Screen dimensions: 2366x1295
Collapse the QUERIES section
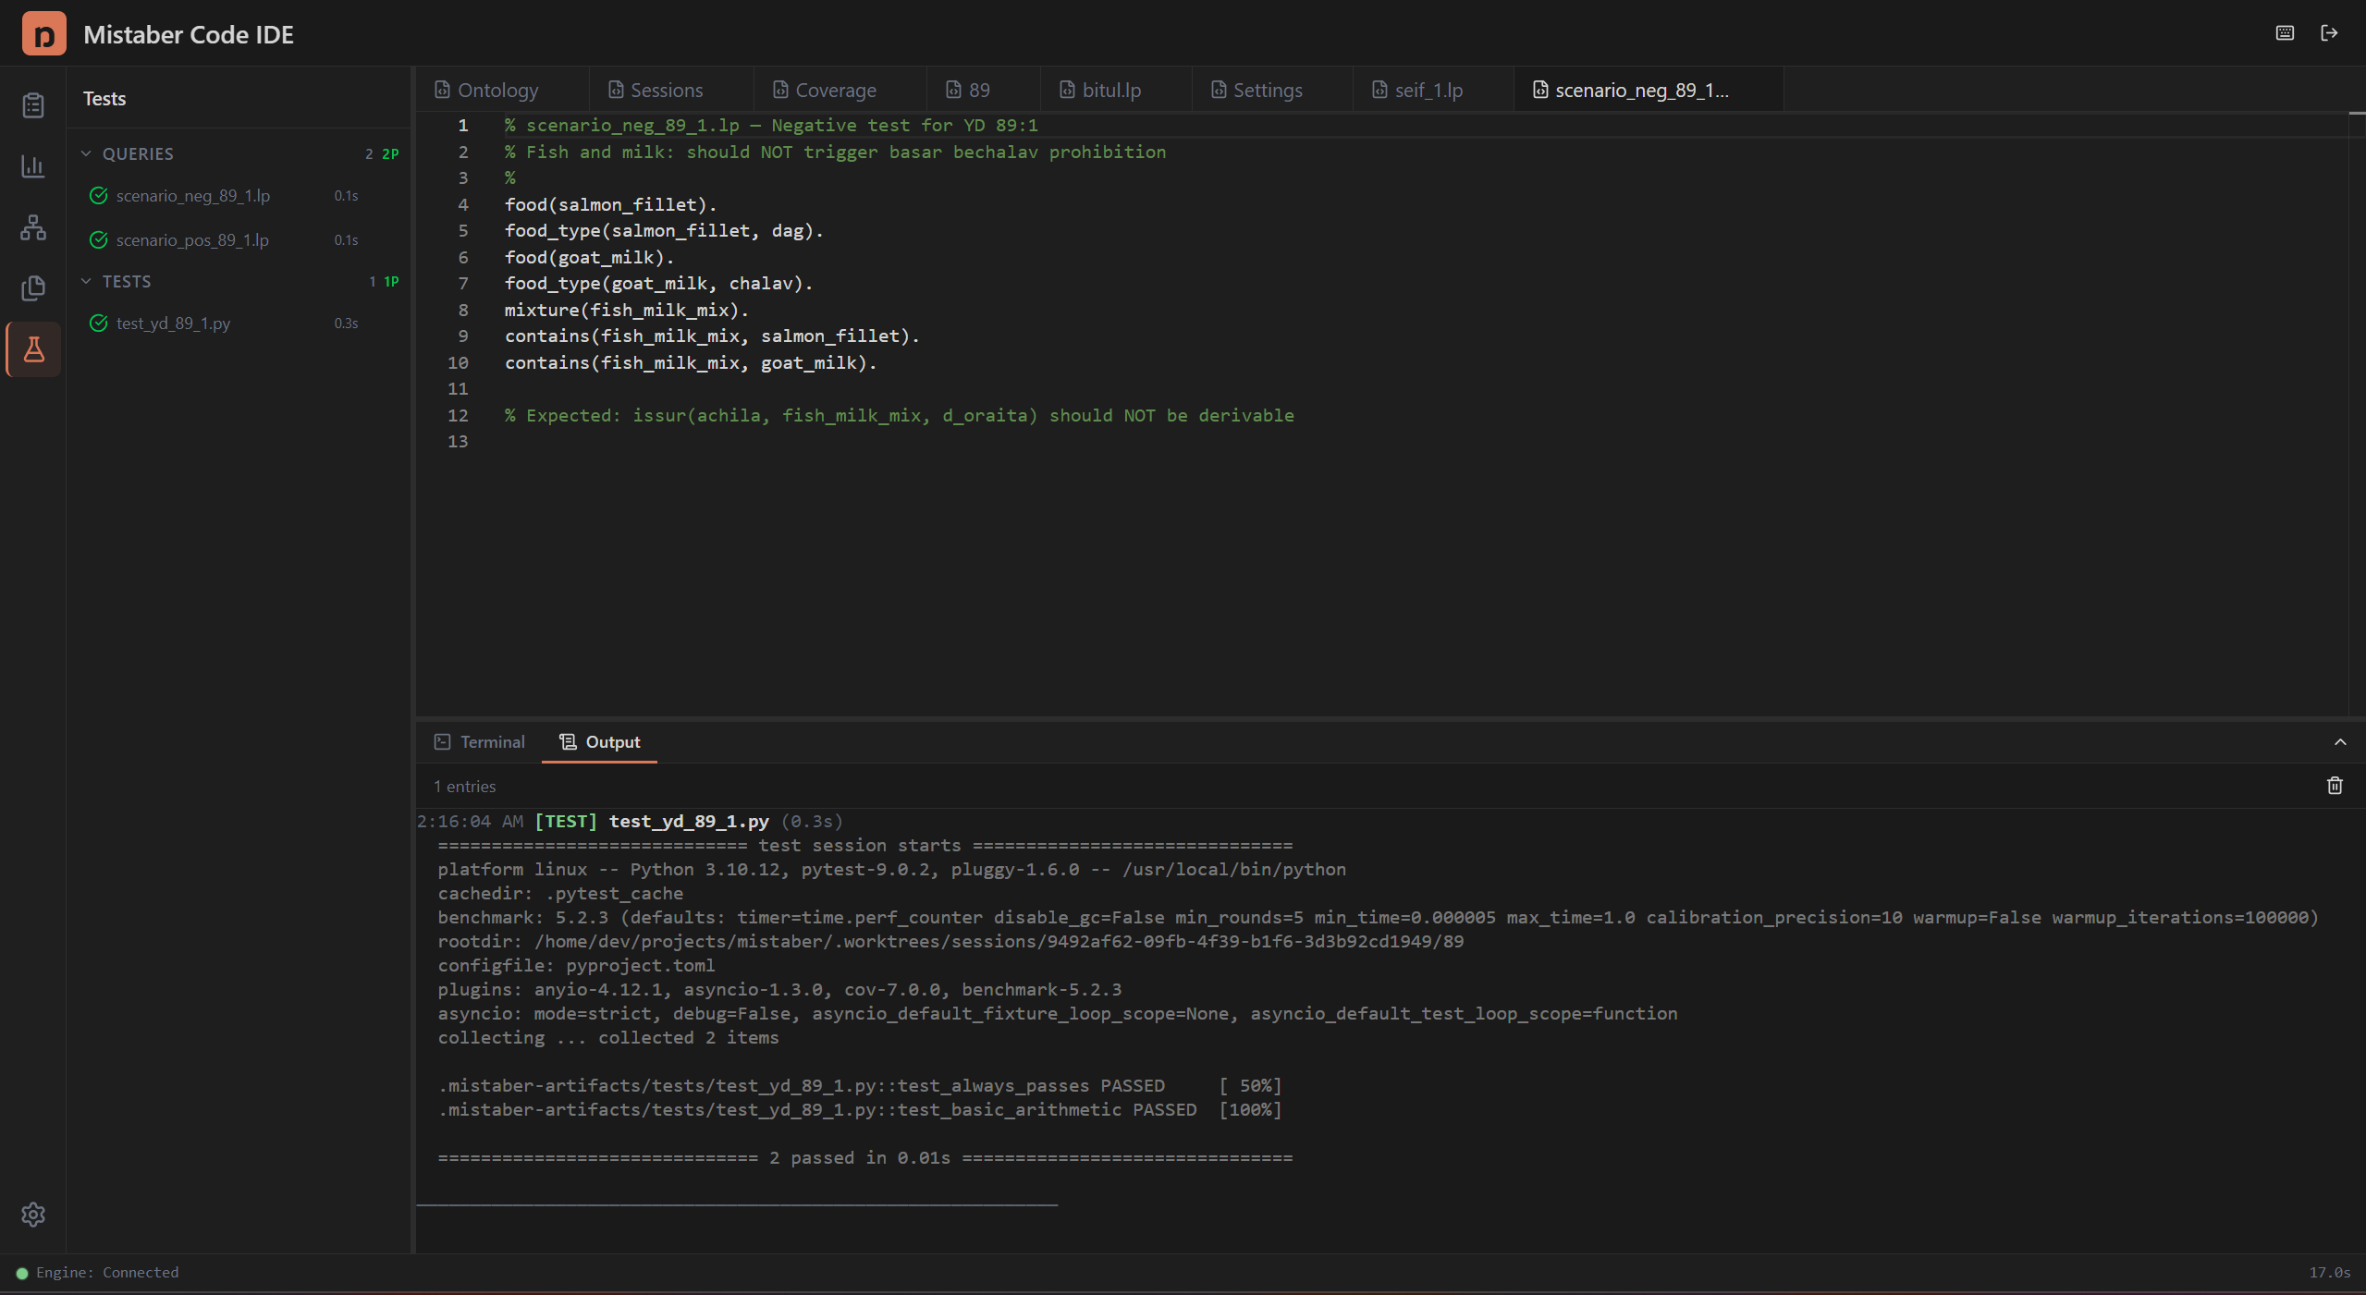86,153
